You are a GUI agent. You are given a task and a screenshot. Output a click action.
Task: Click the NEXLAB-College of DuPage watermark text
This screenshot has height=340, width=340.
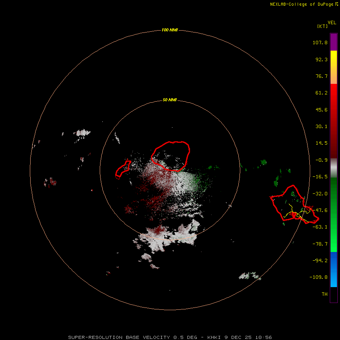click(304, 4)
